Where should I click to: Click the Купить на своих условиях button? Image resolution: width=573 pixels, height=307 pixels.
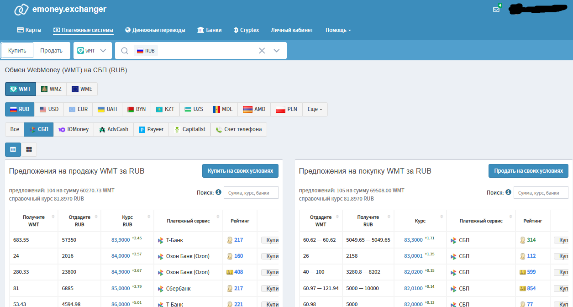(240, 171)
